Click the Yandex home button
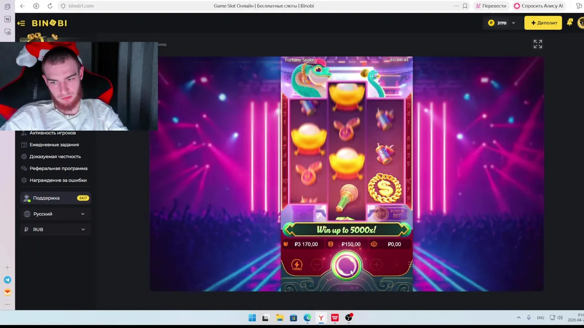Screen dimensions: 584x328 [36, 6]
